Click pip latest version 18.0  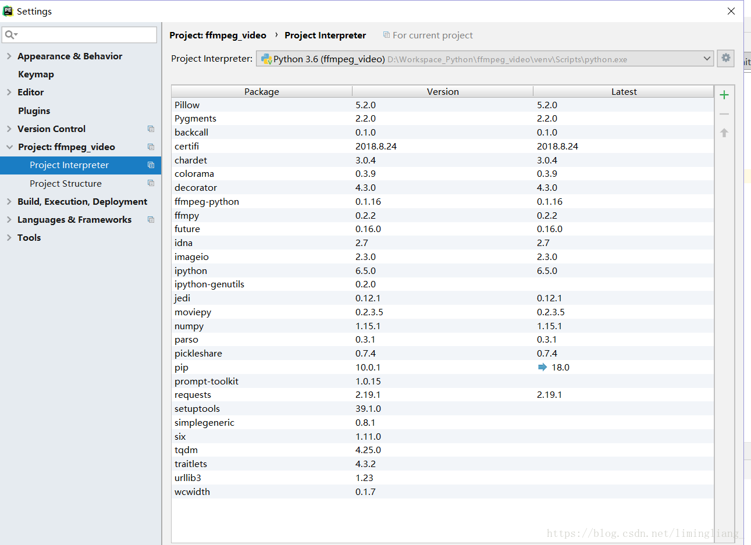560,368
